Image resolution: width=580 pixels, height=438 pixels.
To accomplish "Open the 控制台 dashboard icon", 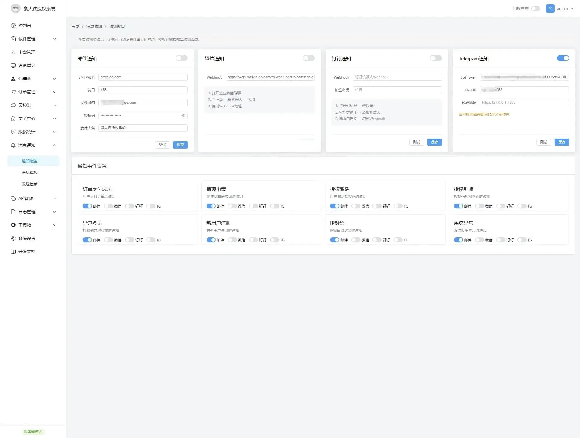I will (x=13, y=25).
